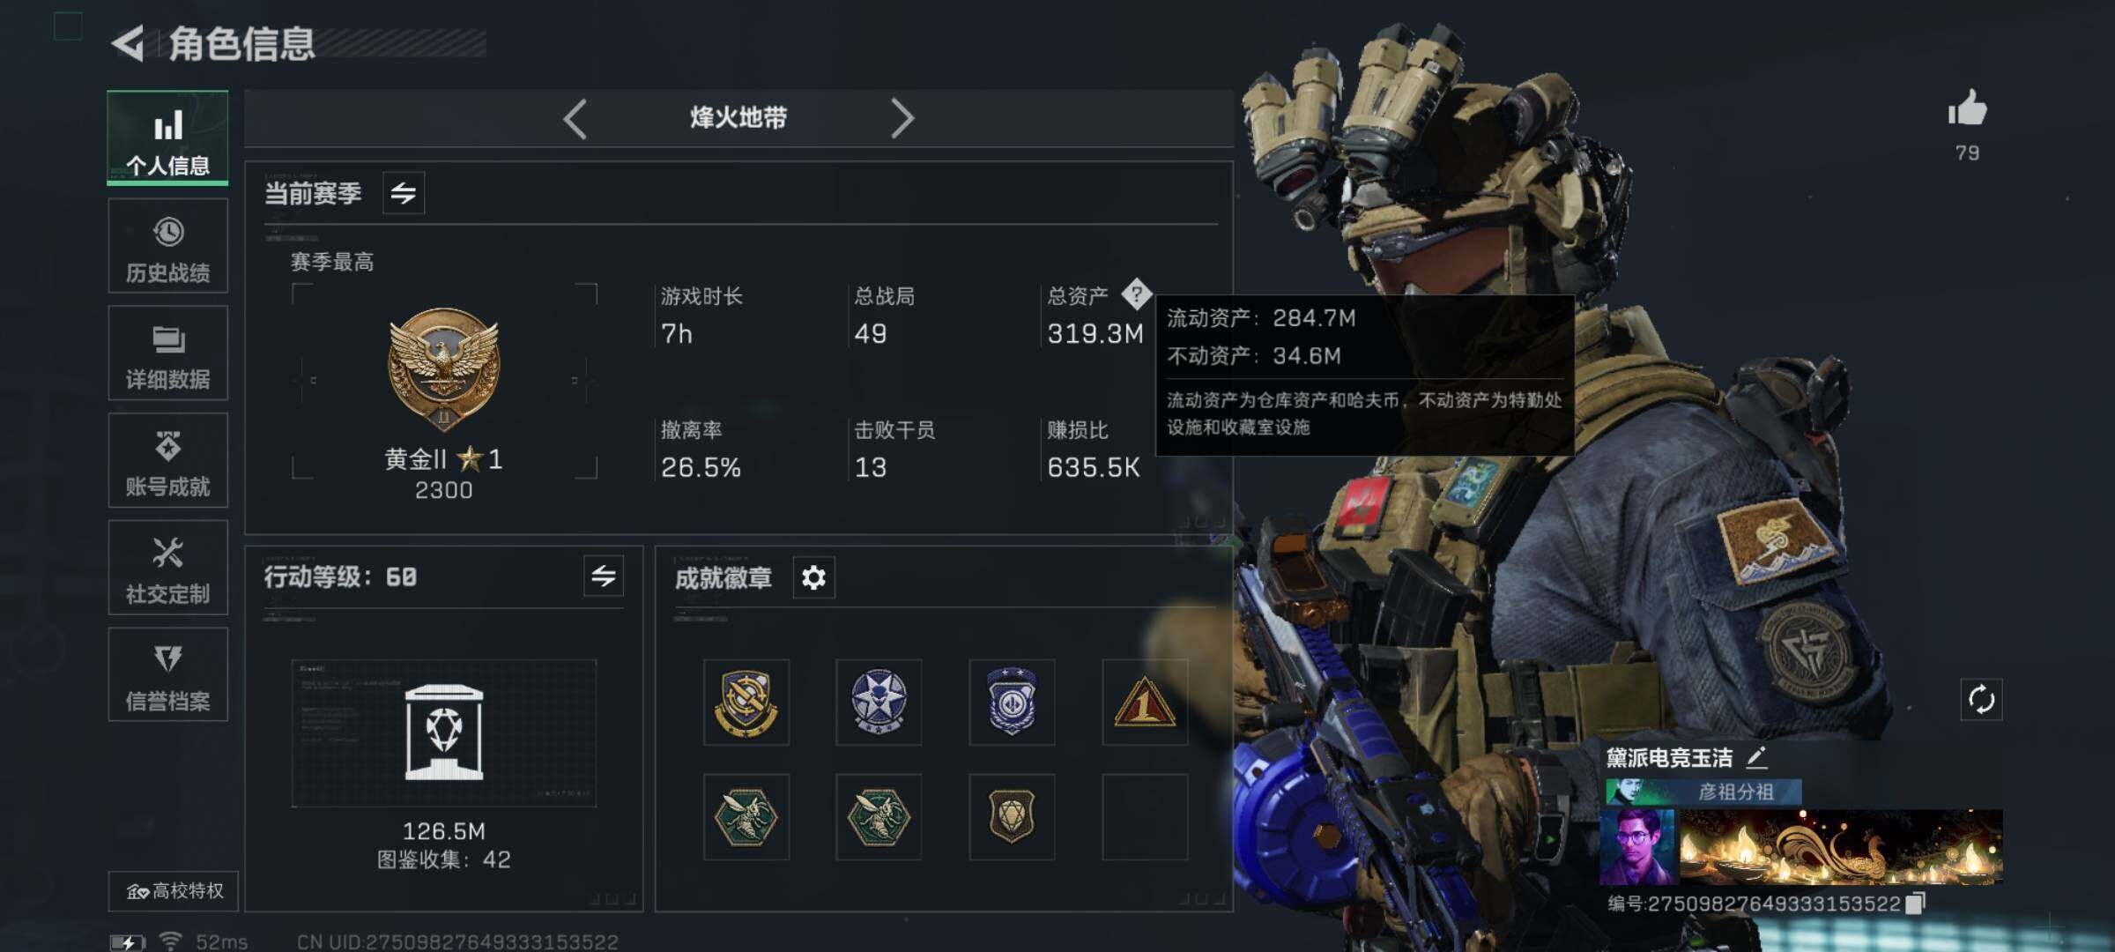This screenshot has width=2115, height=952.
Task: Click the 高校特权 button
Action: pos(174,891)
